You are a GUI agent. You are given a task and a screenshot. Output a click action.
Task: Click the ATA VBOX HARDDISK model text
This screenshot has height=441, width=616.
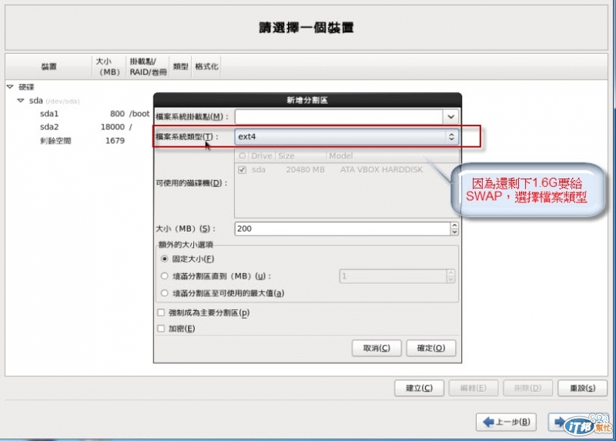click(x=381, y=169)
